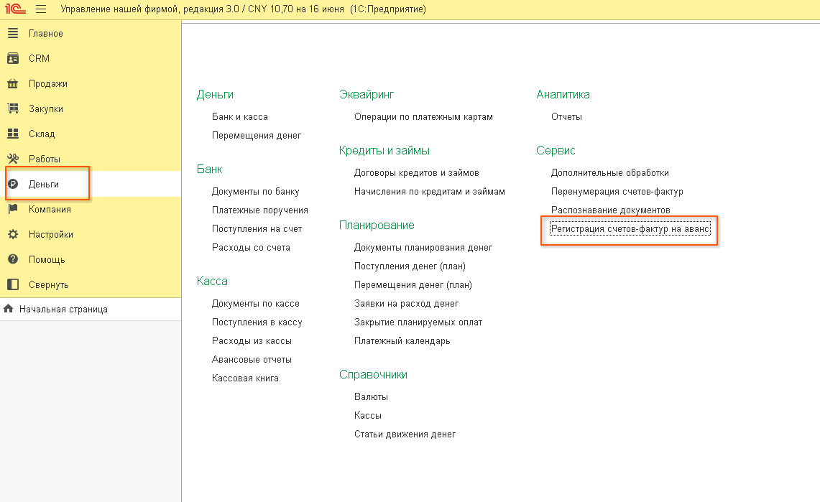Open the Деньги section in sidebar
The image size is (820, 502).
pyautogui.click(x=44, y=184)
